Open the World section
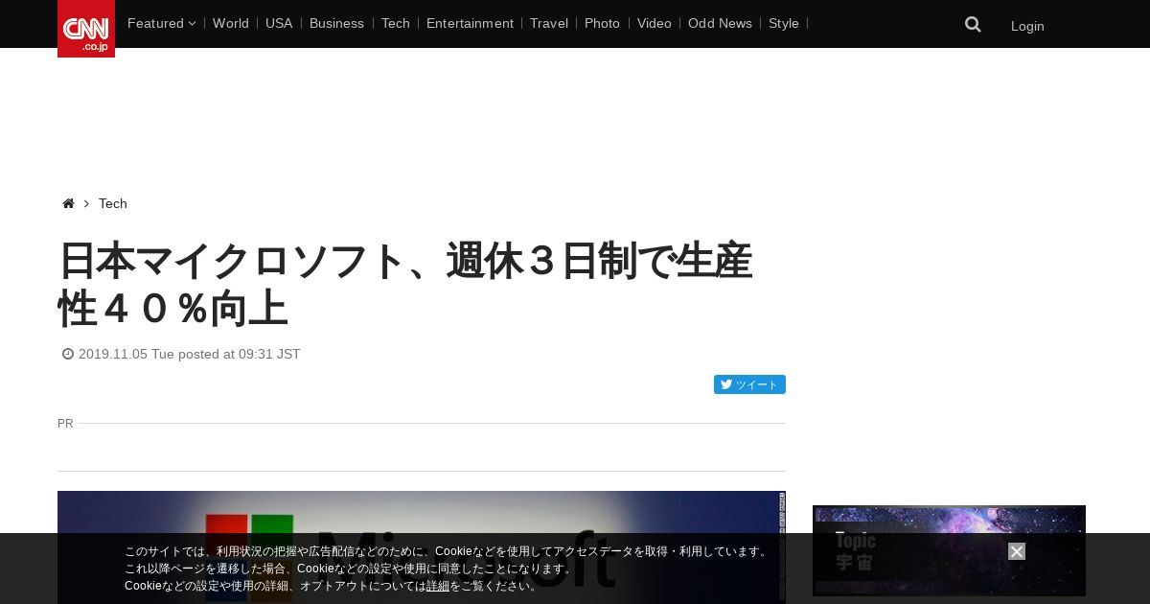Screen dimensions: 1150x604 [231, 23]
